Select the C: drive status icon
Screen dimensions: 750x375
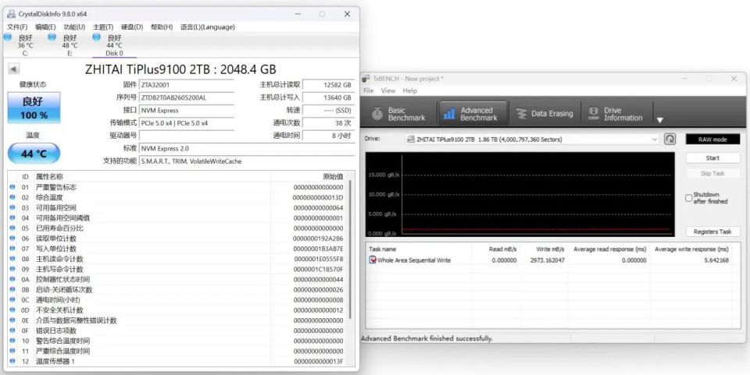8,37
